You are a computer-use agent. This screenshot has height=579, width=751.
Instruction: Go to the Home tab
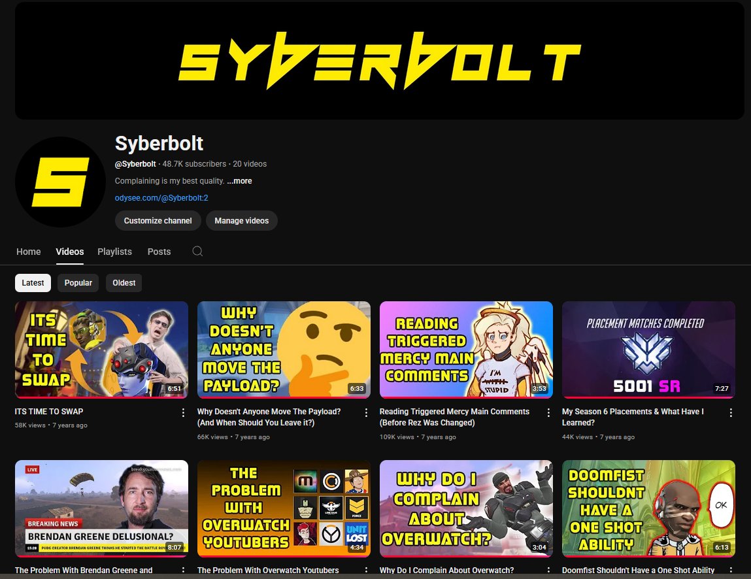point(28,252)
